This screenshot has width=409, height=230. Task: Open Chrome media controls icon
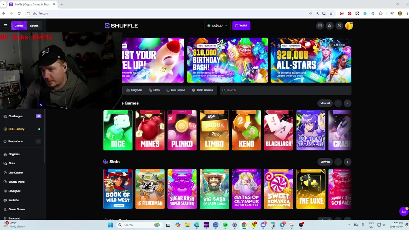tap(392, 13)
